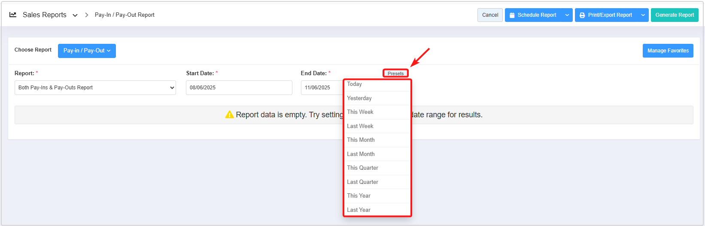Click the warning triangle icon
Screen dimensions: 705x226
(x=230, y=115)
